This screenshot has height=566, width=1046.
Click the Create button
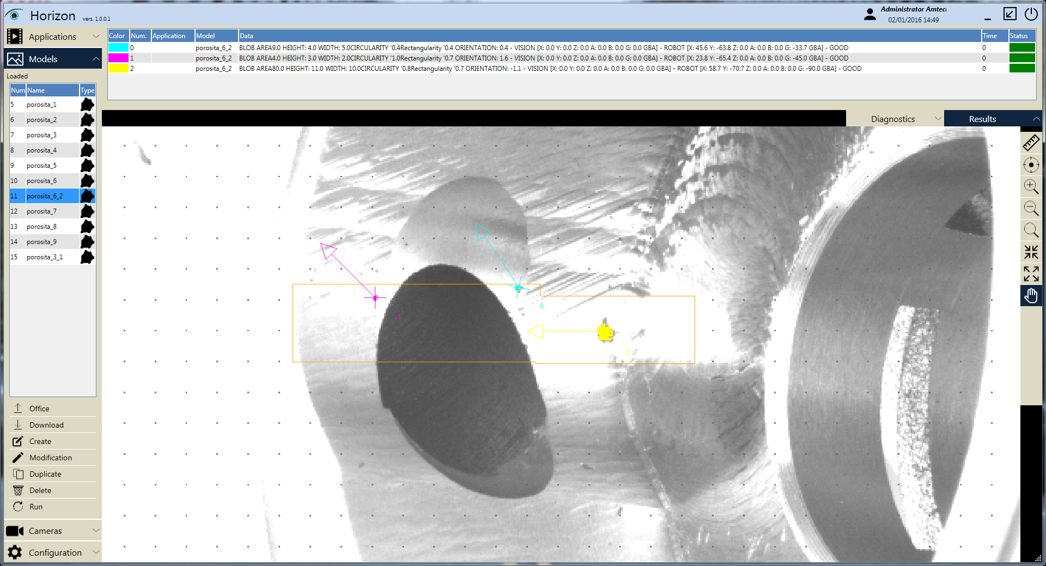click(53, 441)
